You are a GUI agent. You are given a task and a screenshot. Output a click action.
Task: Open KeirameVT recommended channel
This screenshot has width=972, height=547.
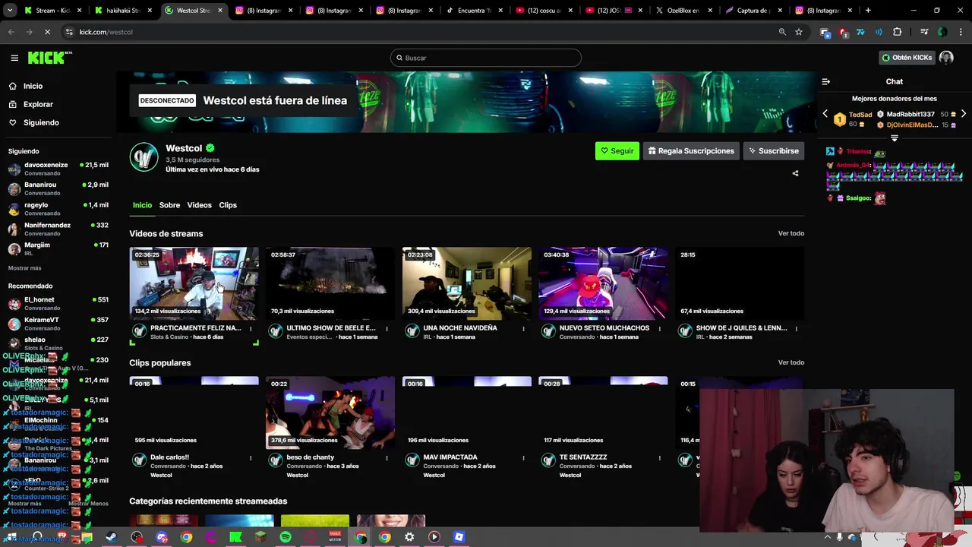pyautogui.click(x=58, y=324)
